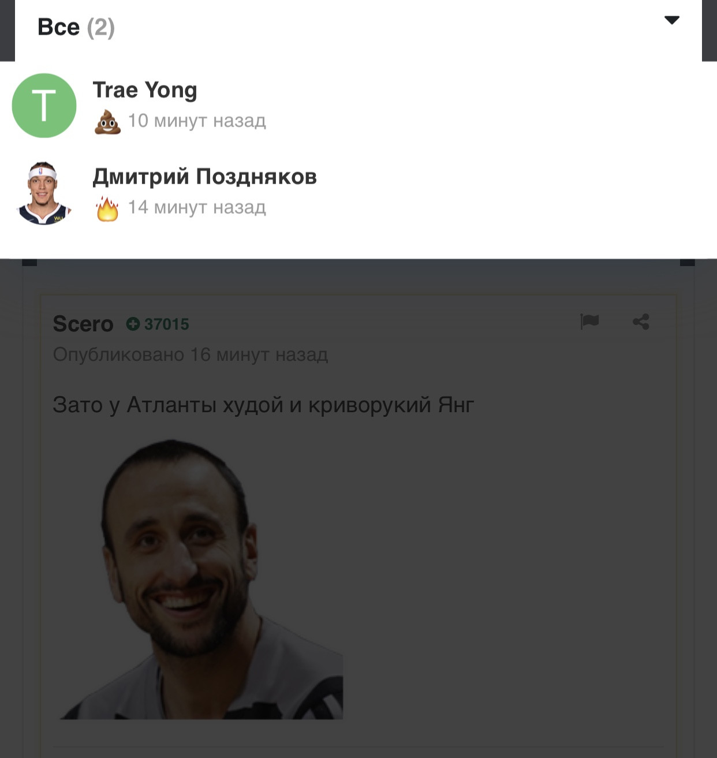
Task: Click the '10 минут назад' timestamp
Action: click(x=197, y=121)
